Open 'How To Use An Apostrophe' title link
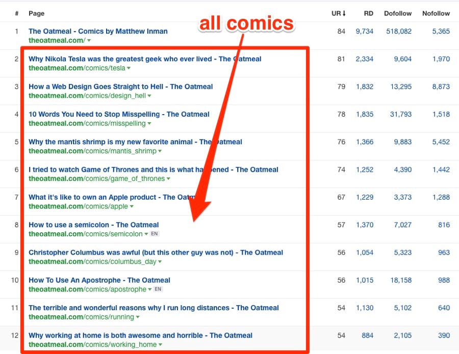The width and height of the screenshot is (459, 354). click(99, 280)
